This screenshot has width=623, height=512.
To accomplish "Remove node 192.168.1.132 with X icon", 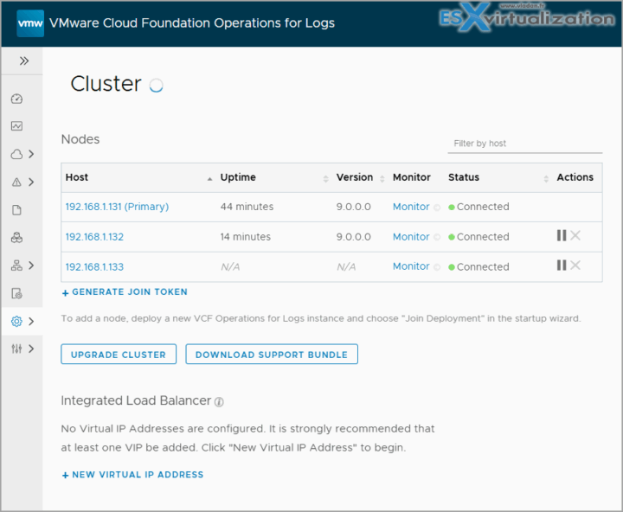I will tap(575, 235).
